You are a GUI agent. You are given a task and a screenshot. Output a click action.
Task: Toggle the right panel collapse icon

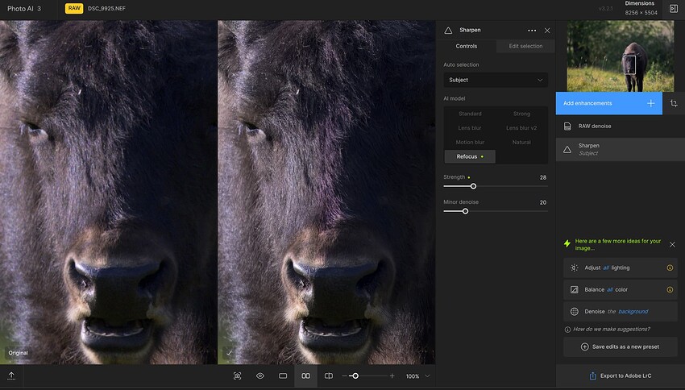[673, 8]
